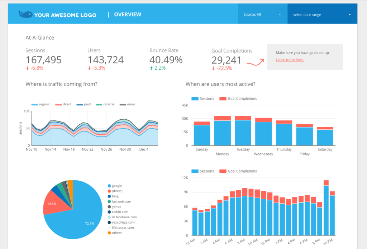This screenshot has height=249, width=367.
Task: Click the red curved arrow near Goal Completions
Action: 255,63
